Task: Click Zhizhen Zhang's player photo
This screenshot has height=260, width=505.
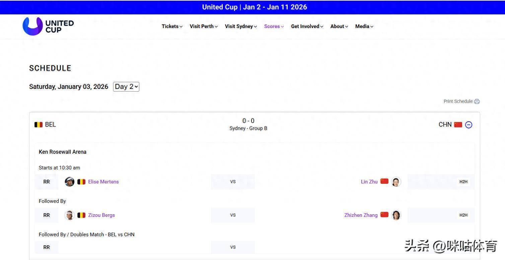Action: (396, 215)
